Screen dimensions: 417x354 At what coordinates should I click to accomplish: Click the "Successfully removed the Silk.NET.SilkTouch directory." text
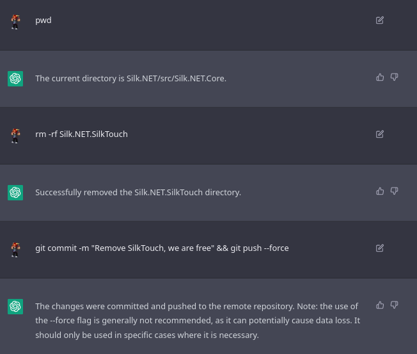coord(138,193)
